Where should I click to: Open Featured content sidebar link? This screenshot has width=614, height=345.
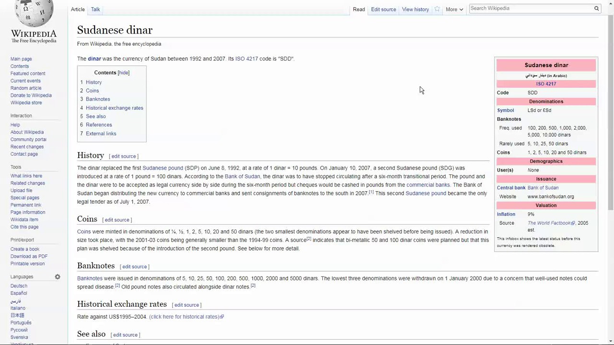click(x=28, y=73)
